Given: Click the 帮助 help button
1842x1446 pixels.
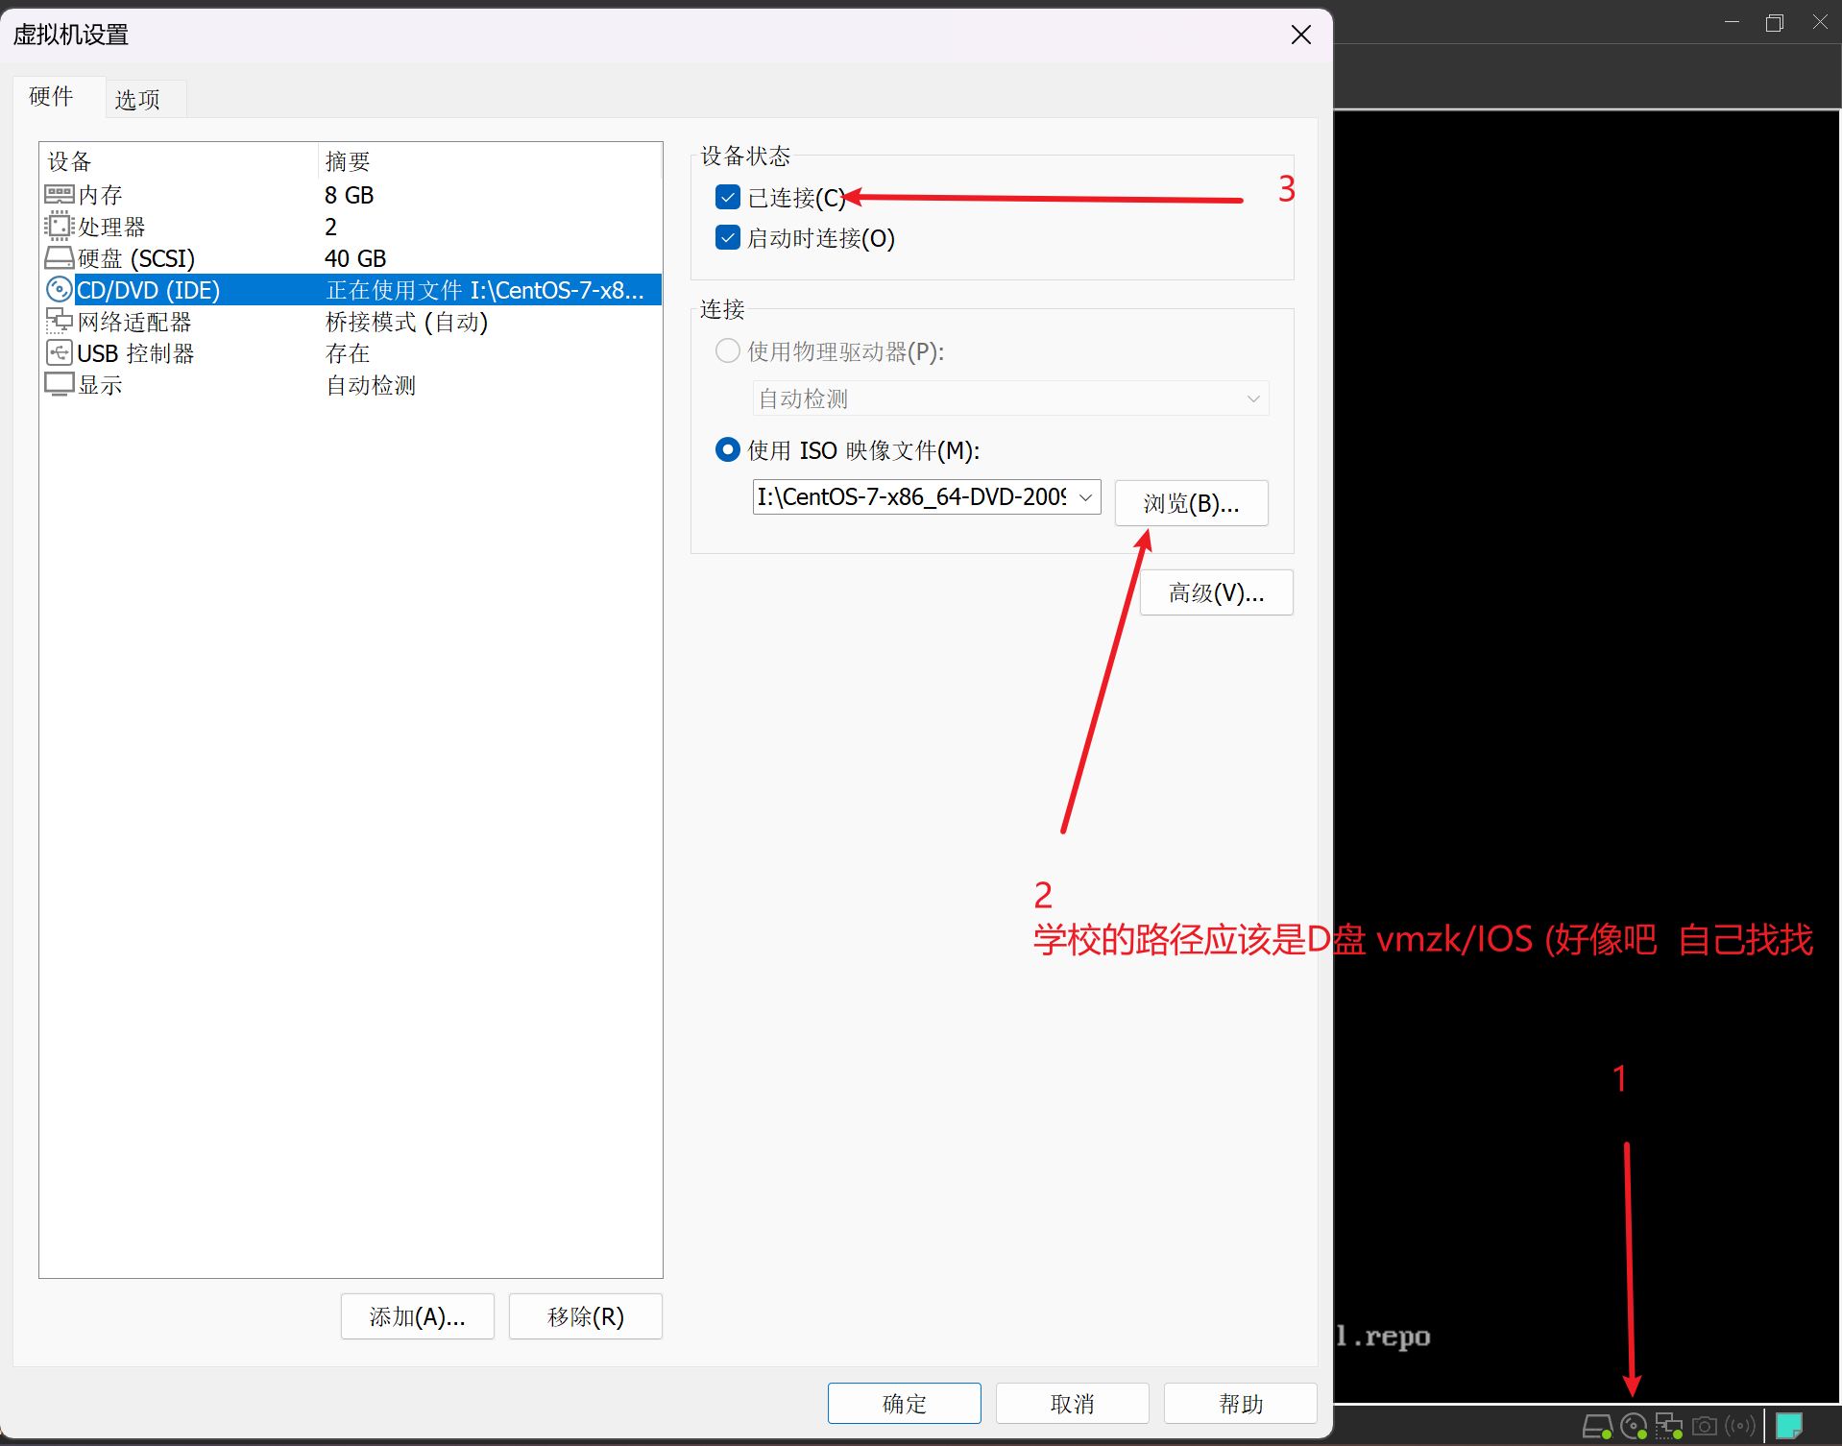Looking at the screenshot, I should tap(1240, 1404).
